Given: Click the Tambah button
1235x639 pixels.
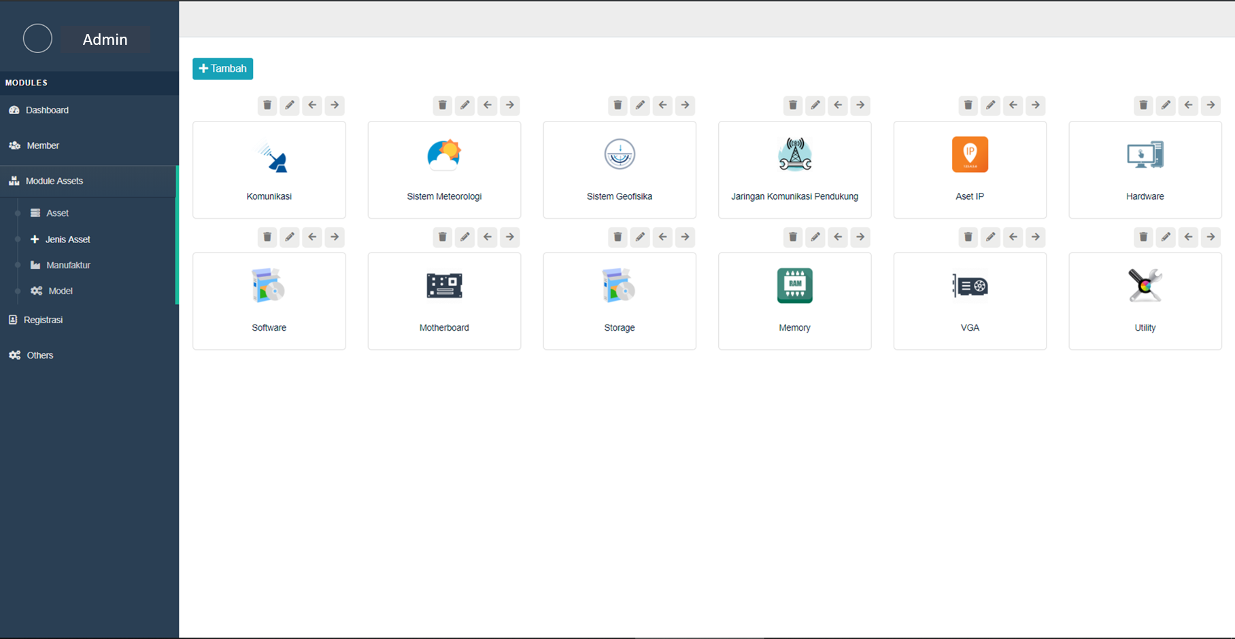Looking at the screenshot, I should coord(222,69).
